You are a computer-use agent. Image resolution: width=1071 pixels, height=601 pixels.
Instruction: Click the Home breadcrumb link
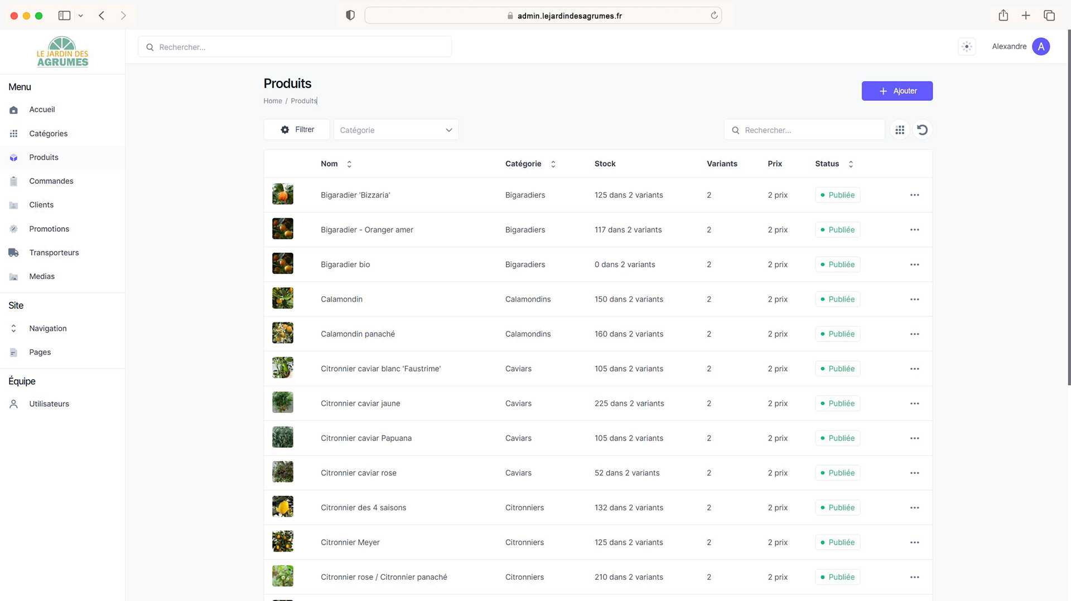click(273, 101)
